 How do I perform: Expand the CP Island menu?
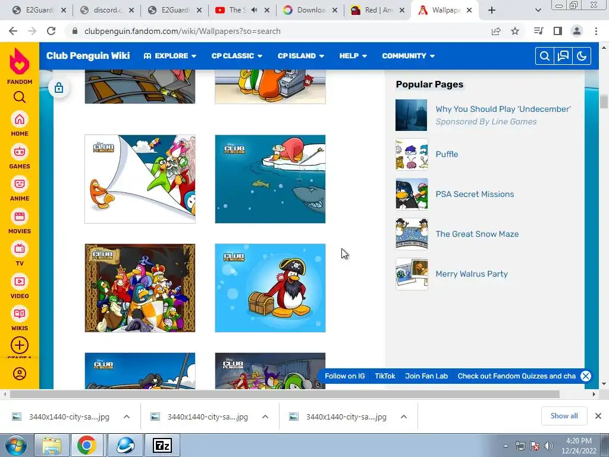(x=301, y=56)
